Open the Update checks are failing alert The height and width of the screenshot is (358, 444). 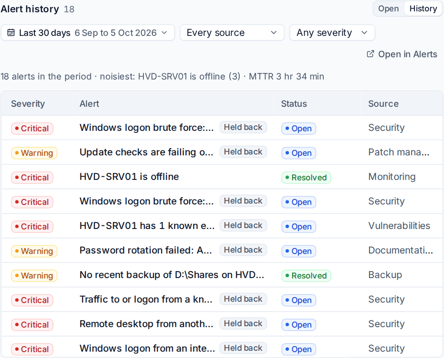pos(146,152)
